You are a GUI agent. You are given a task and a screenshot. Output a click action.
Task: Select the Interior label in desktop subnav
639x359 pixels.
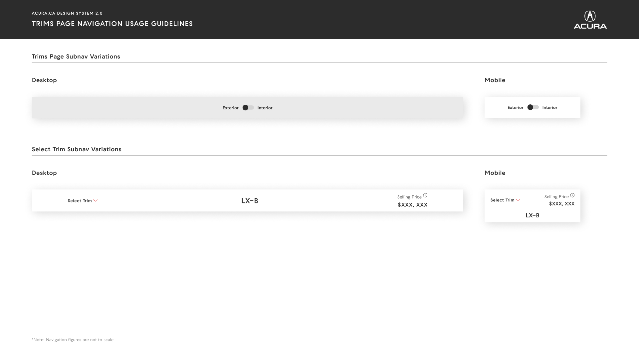[x=265, y=108]
